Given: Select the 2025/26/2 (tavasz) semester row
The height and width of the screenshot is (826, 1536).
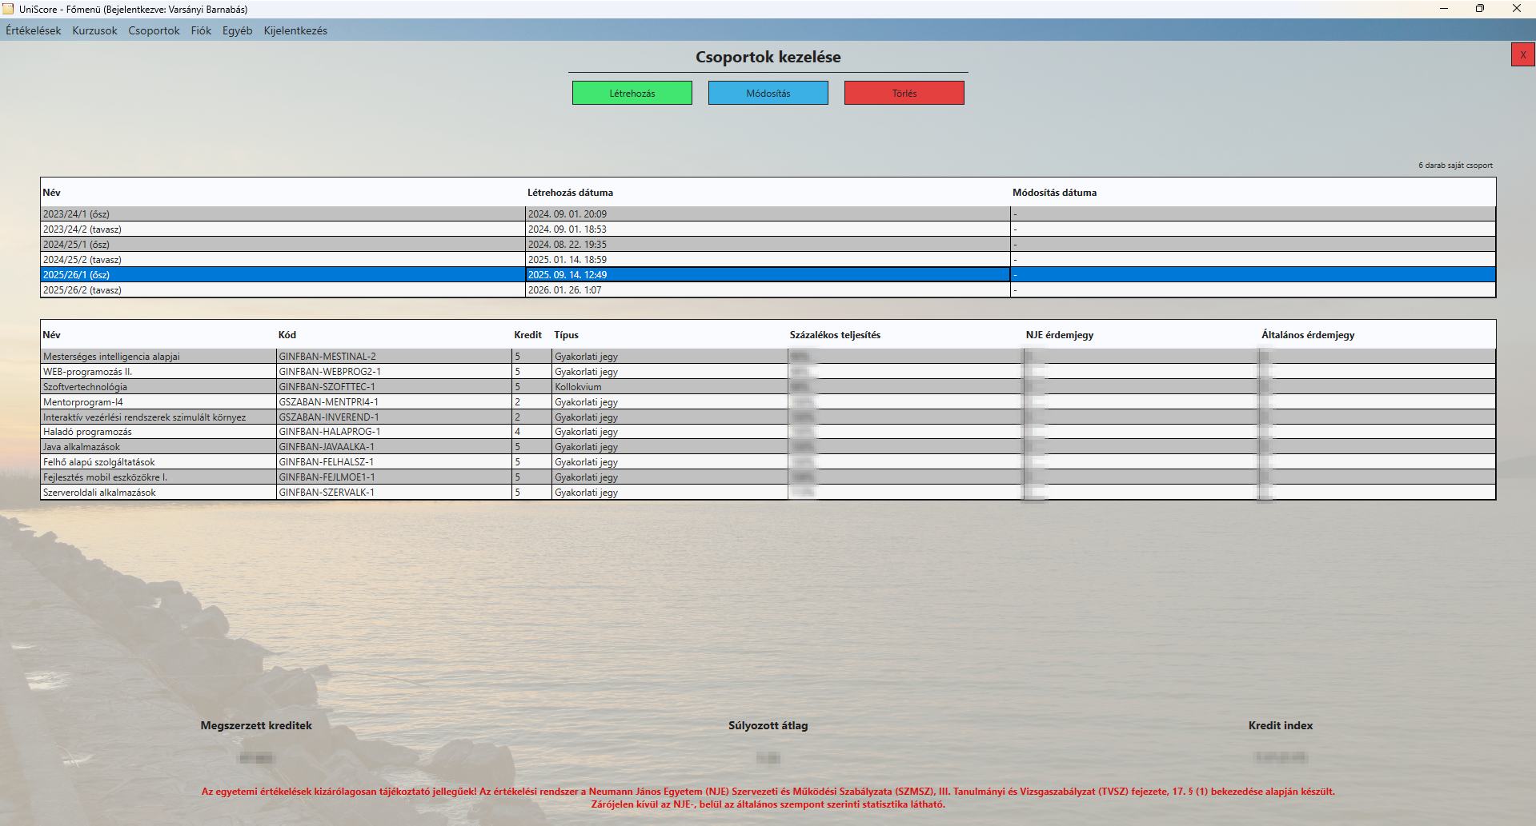Looking at the screenshot, I should pos(240,289).
